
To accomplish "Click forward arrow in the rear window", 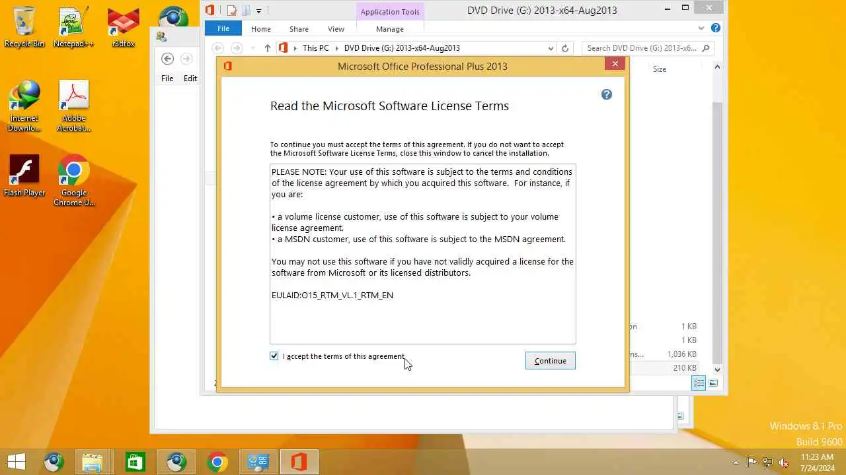I will pyautogui.click(x=186, y=59).
